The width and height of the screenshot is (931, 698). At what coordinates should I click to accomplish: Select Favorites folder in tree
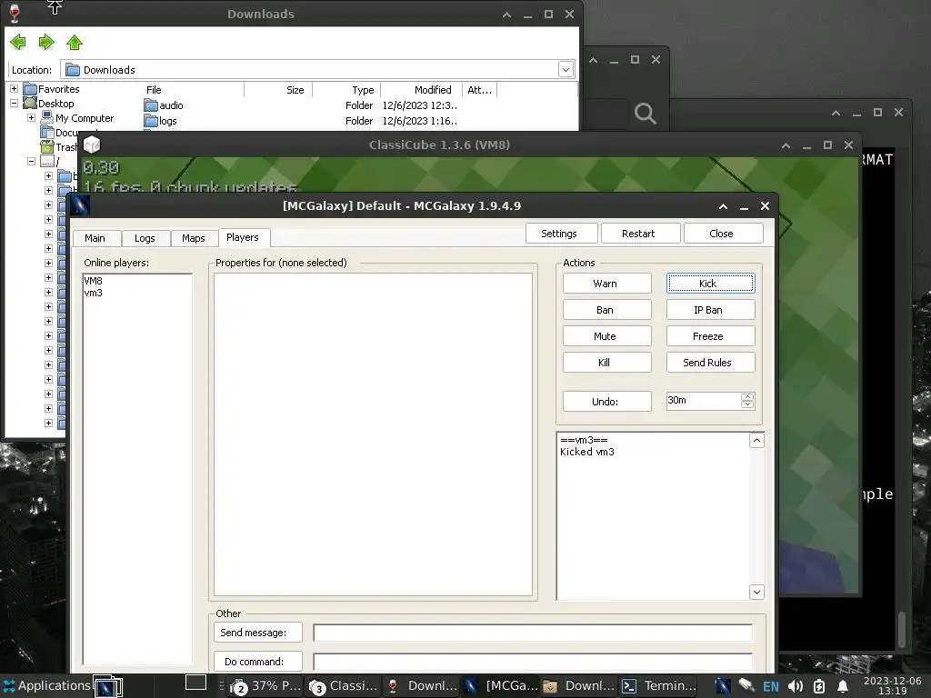coord(30,89)
